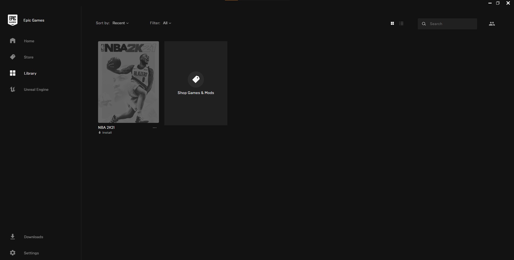Maximize or restore the launcher window
The image size is (514, 260).
(498, 3)
